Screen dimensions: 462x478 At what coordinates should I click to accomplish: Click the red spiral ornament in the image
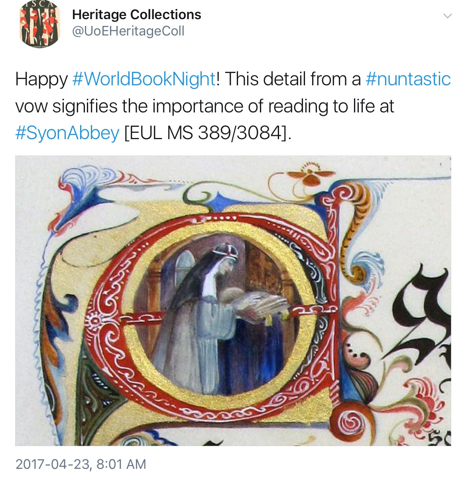click(x=348, y=422)
